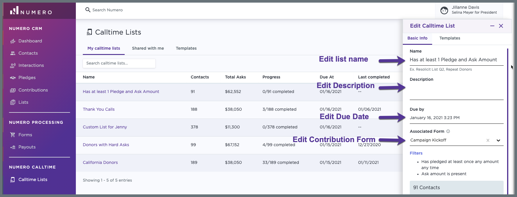Click the Associated Form info icon
This screenshot has width=517, height=197.
(x=448, y=131)
